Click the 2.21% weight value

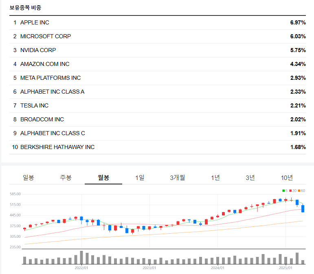[298, 105]
